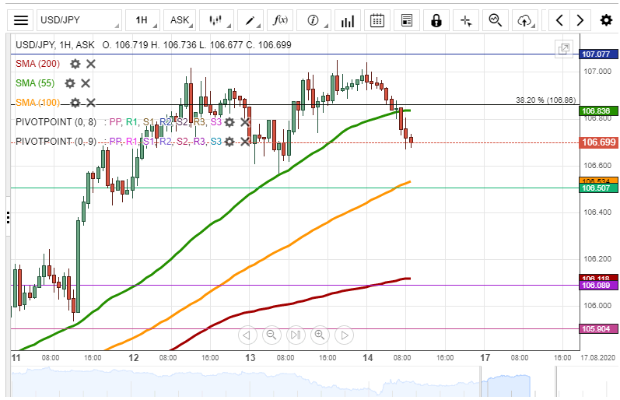Viewport: 620px width, 400px height.
Task: Click the info icon in the toolbar
Action: [314, 20]
